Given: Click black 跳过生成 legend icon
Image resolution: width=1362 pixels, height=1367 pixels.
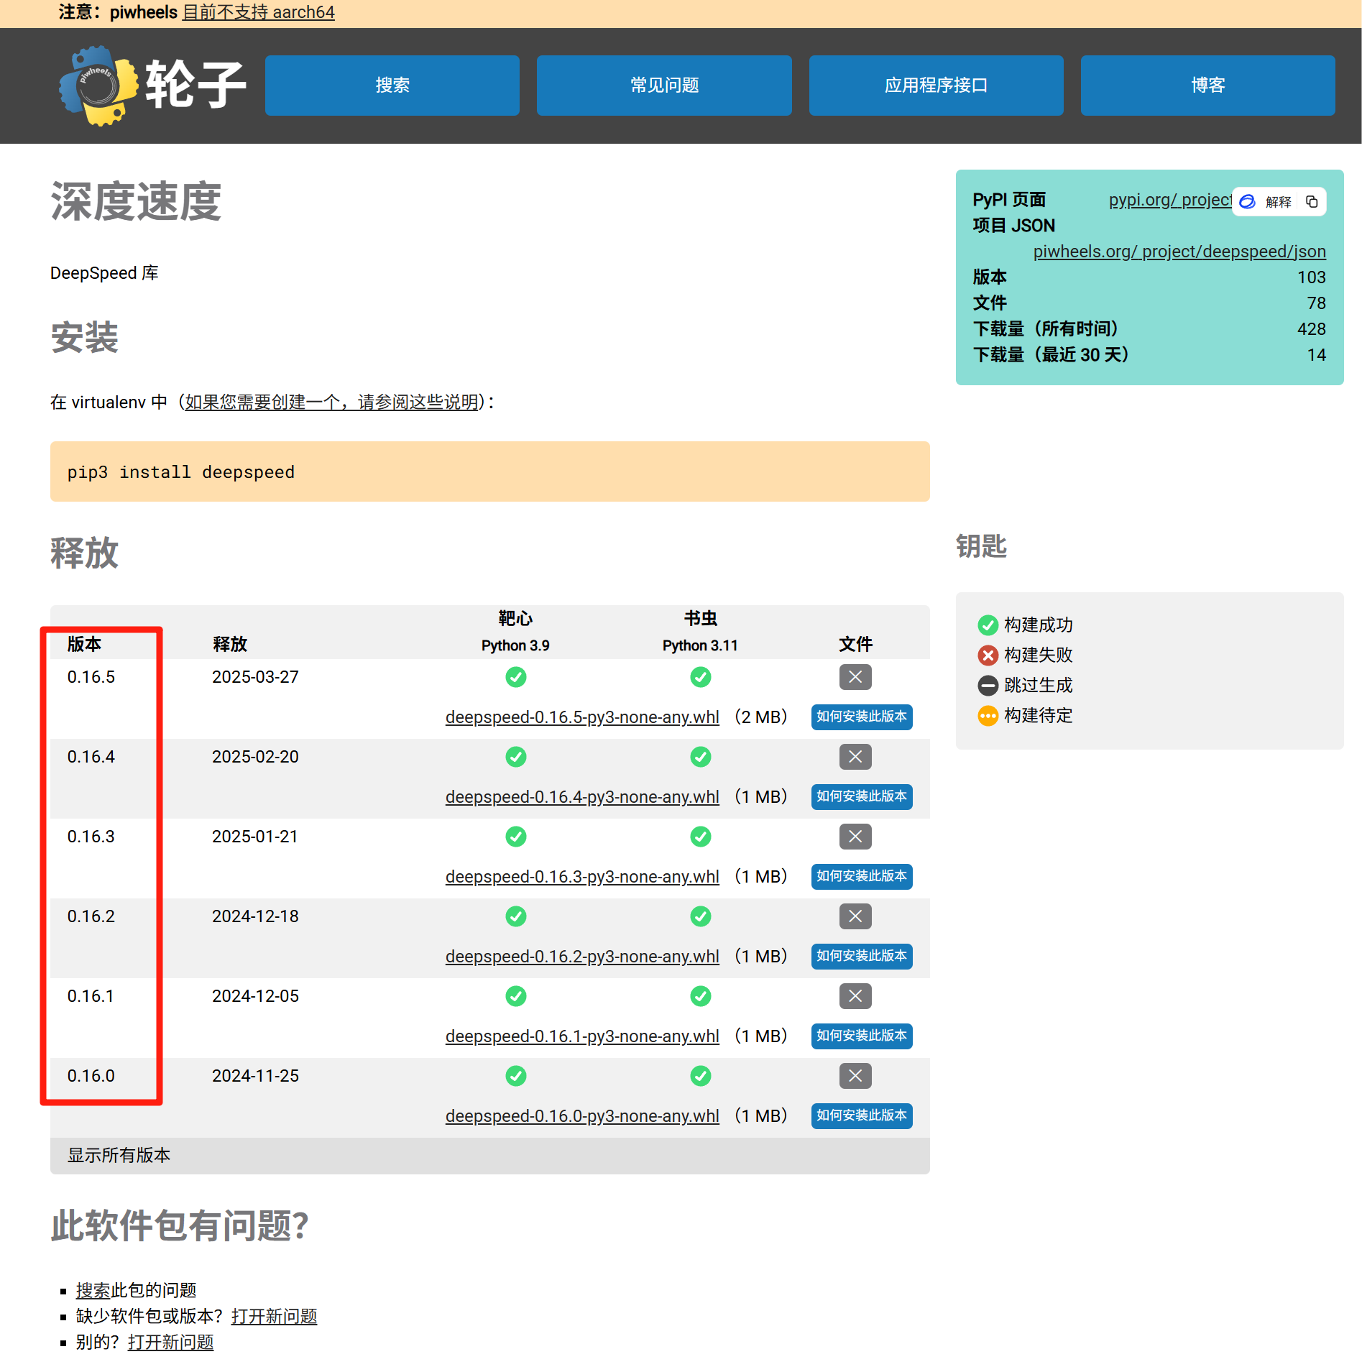Looking at the screenshot, I should point(988,686).
